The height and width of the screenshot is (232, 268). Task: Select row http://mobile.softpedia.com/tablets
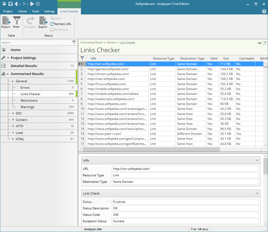[x=171, y=94]
